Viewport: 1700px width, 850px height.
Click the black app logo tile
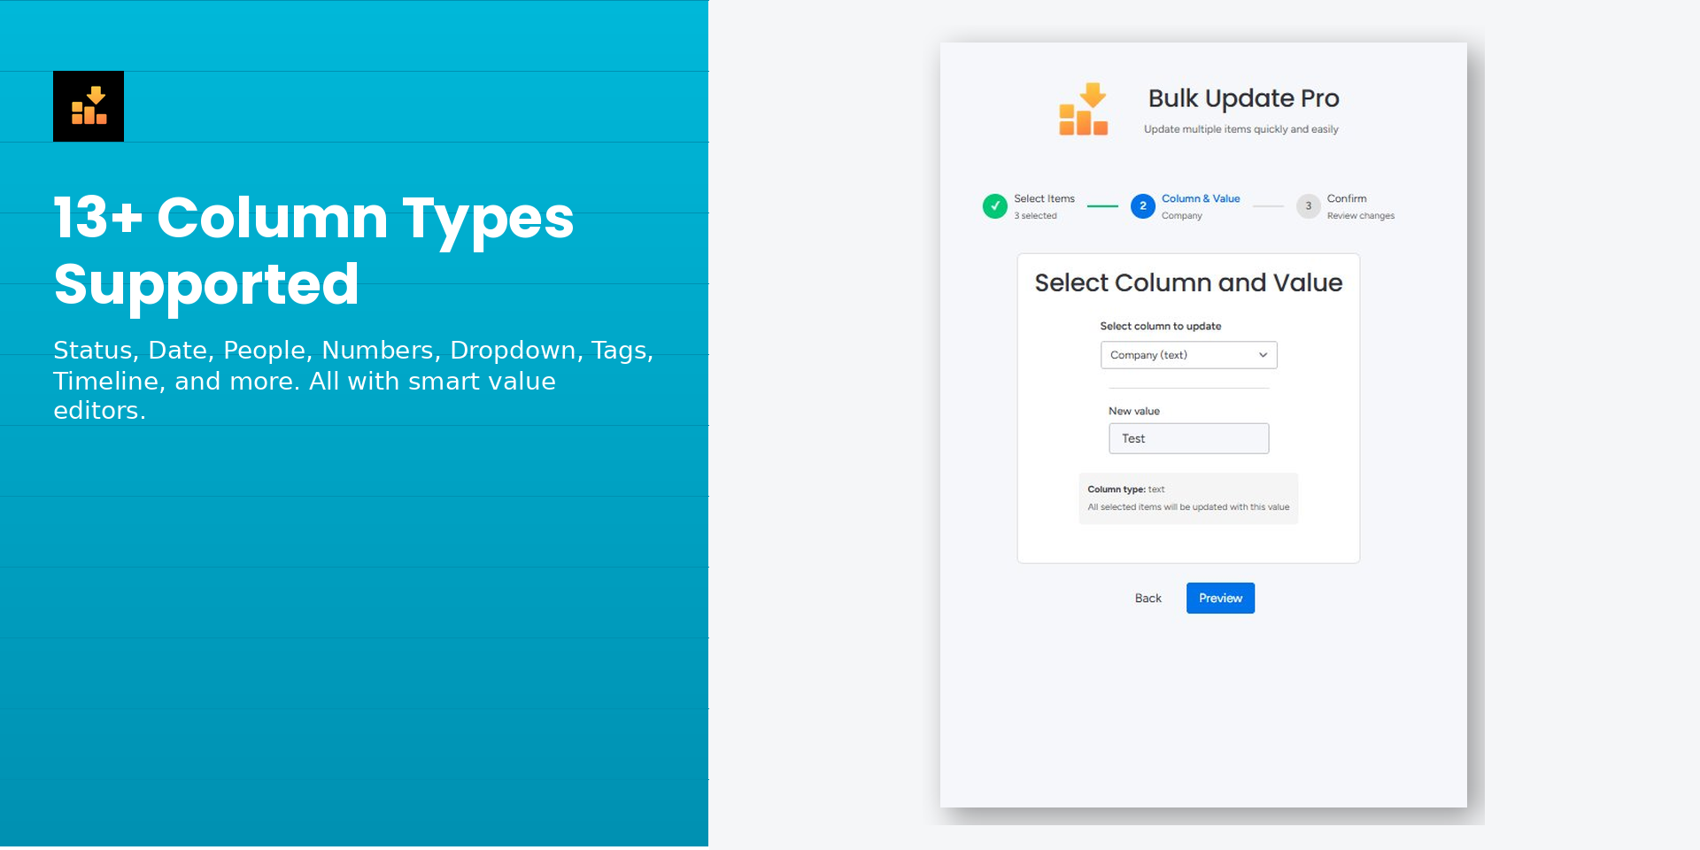click(x=89, y=106)
